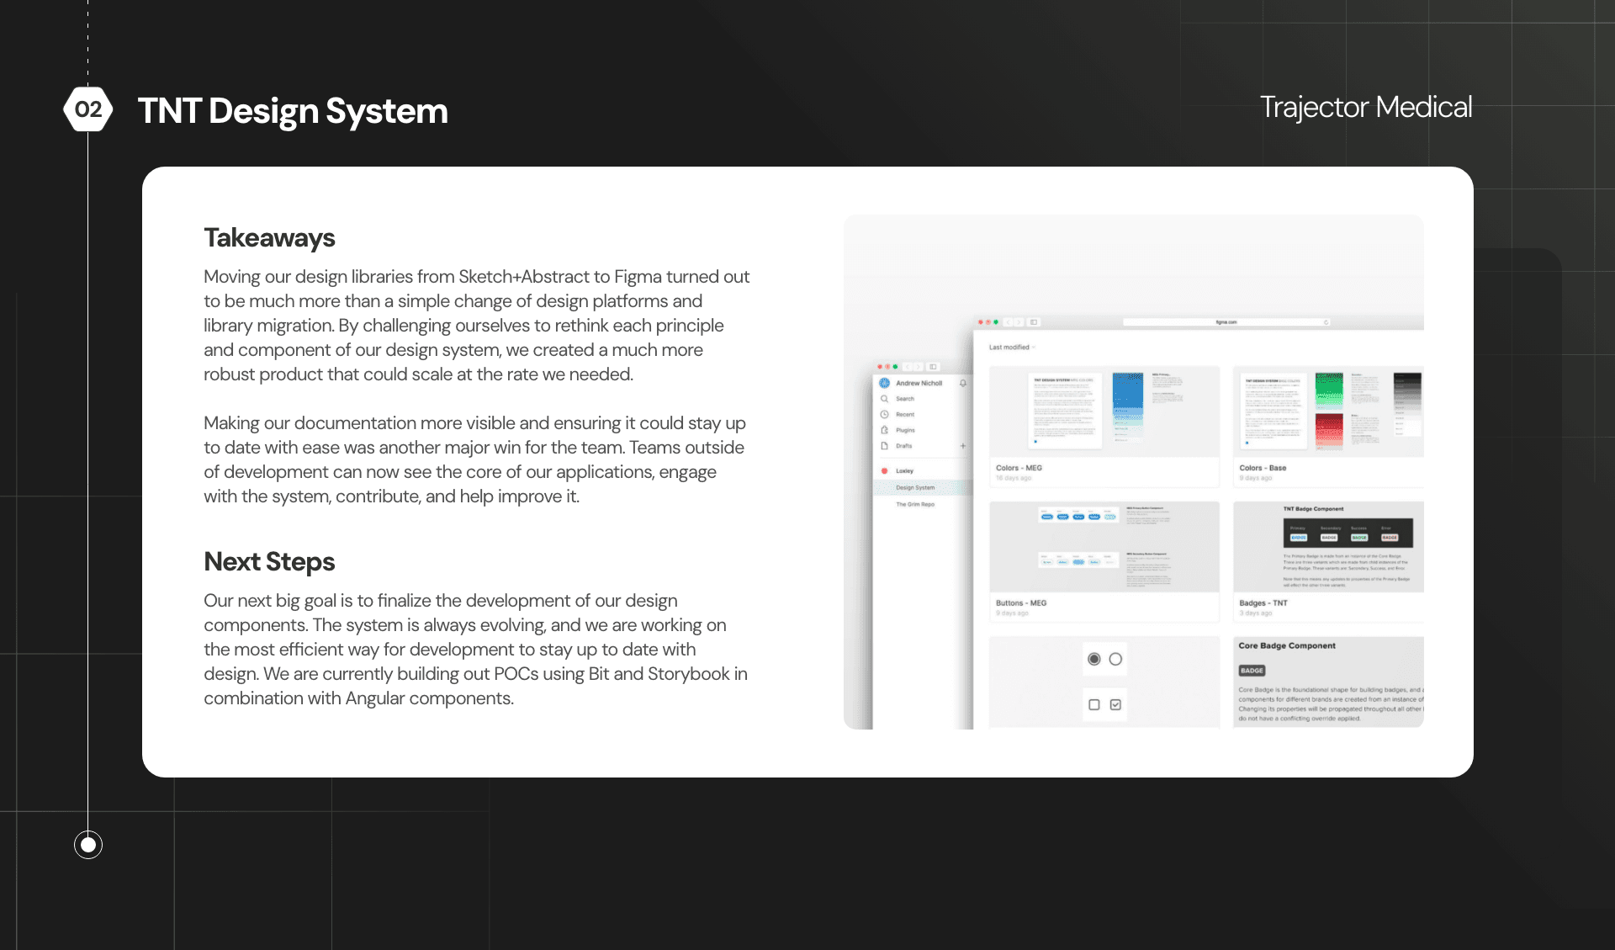Open The Grim Repo project
1615x950 pixels.
[x=915, y=505]
